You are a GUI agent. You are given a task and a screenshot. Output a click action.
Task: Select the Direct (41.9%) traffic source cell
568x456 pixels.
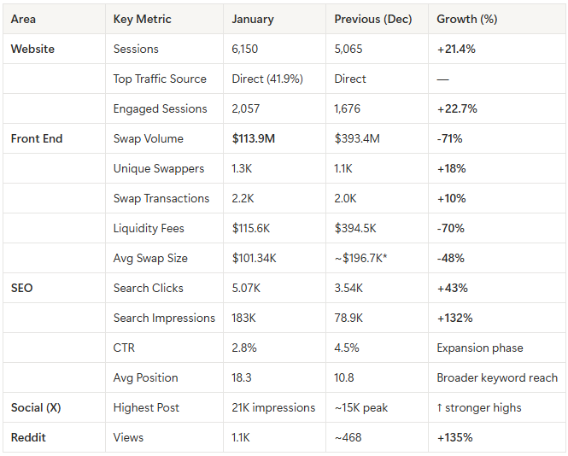(x=266, y=79)
